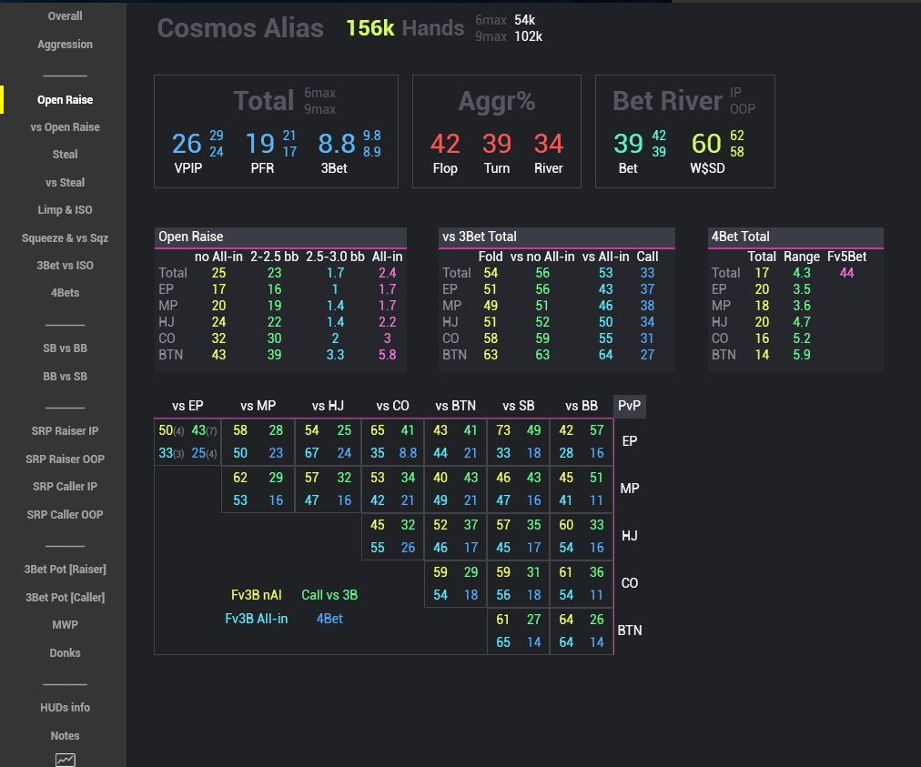Open the HUDs info panel
The image size is (921, 767).
coord(65,707)
